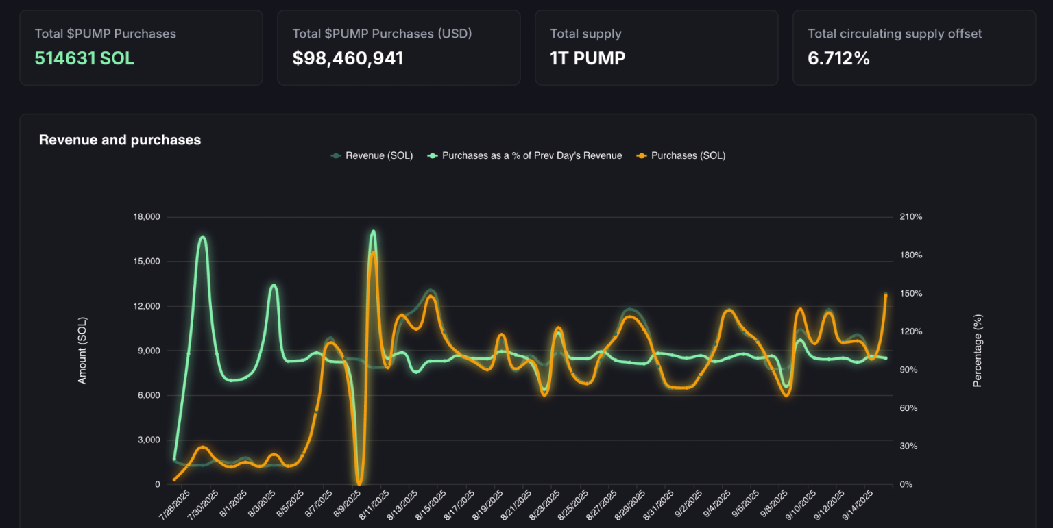Open the Total supply 1T PUMP card
Viewport: 1053px width, 528px height.
656,47
